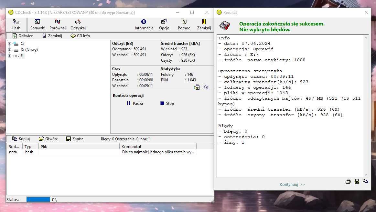Click the statistics report icon
Screen dimensions: 376x212
(197, 87)
